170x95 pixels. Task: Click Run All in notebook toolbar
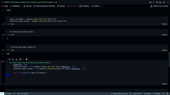27,6
